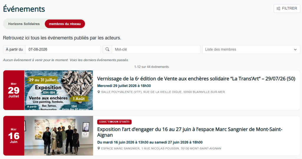Click the À partir du label
Screen dimensions: 302x159
coord(14,49)
